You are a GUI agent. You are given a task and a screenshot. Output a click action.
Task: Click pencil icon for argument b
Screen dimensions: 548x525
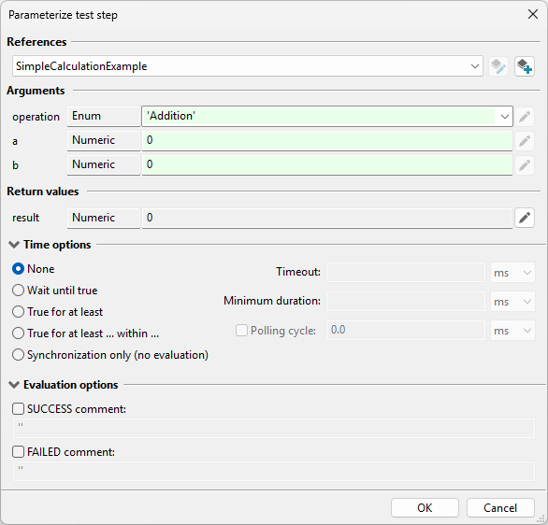(x=525, y=165)
